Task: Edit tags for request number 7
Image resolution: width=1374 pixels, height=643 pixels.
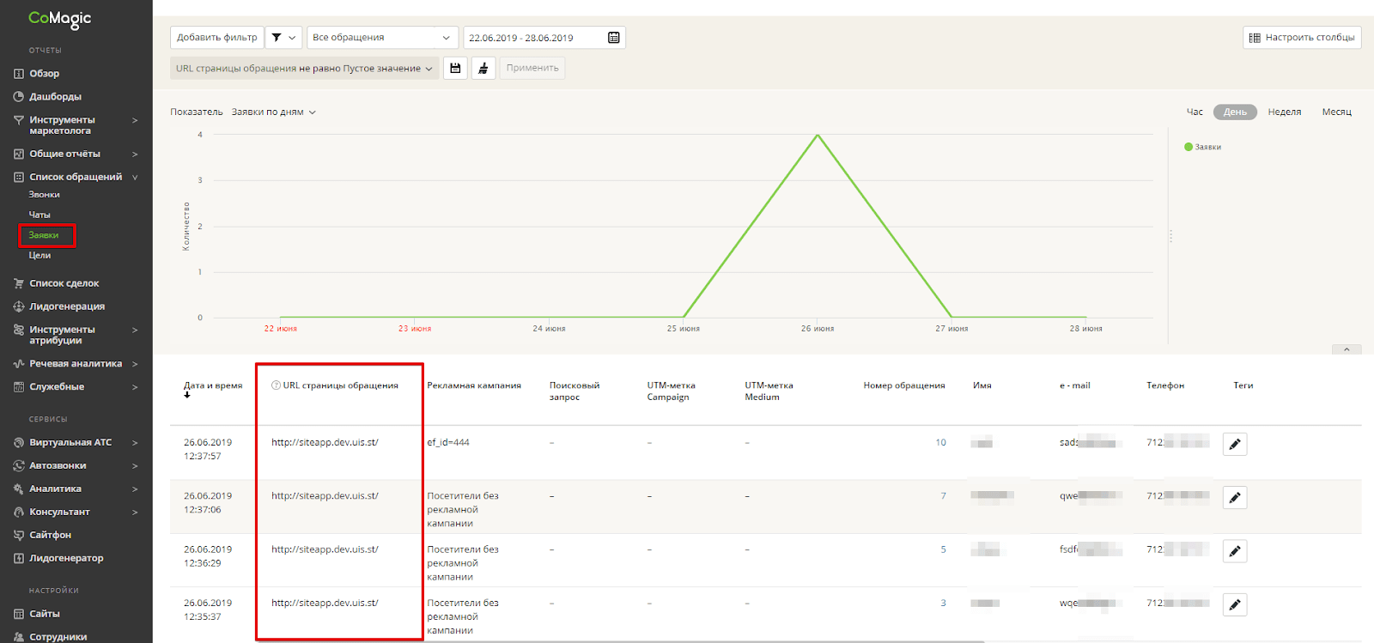Action: (1235, 497)
